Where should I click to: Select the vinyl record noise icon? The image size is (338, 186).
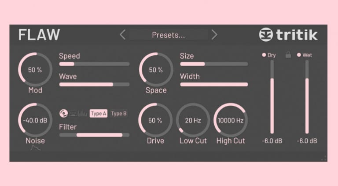pyautogui.click(x=63, y=114)
